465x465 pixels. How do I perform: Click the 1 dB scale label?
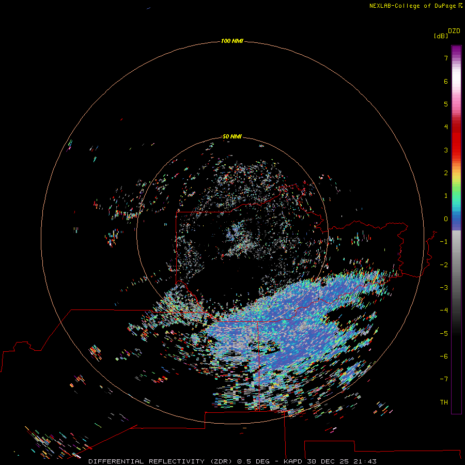pos(446,196)
